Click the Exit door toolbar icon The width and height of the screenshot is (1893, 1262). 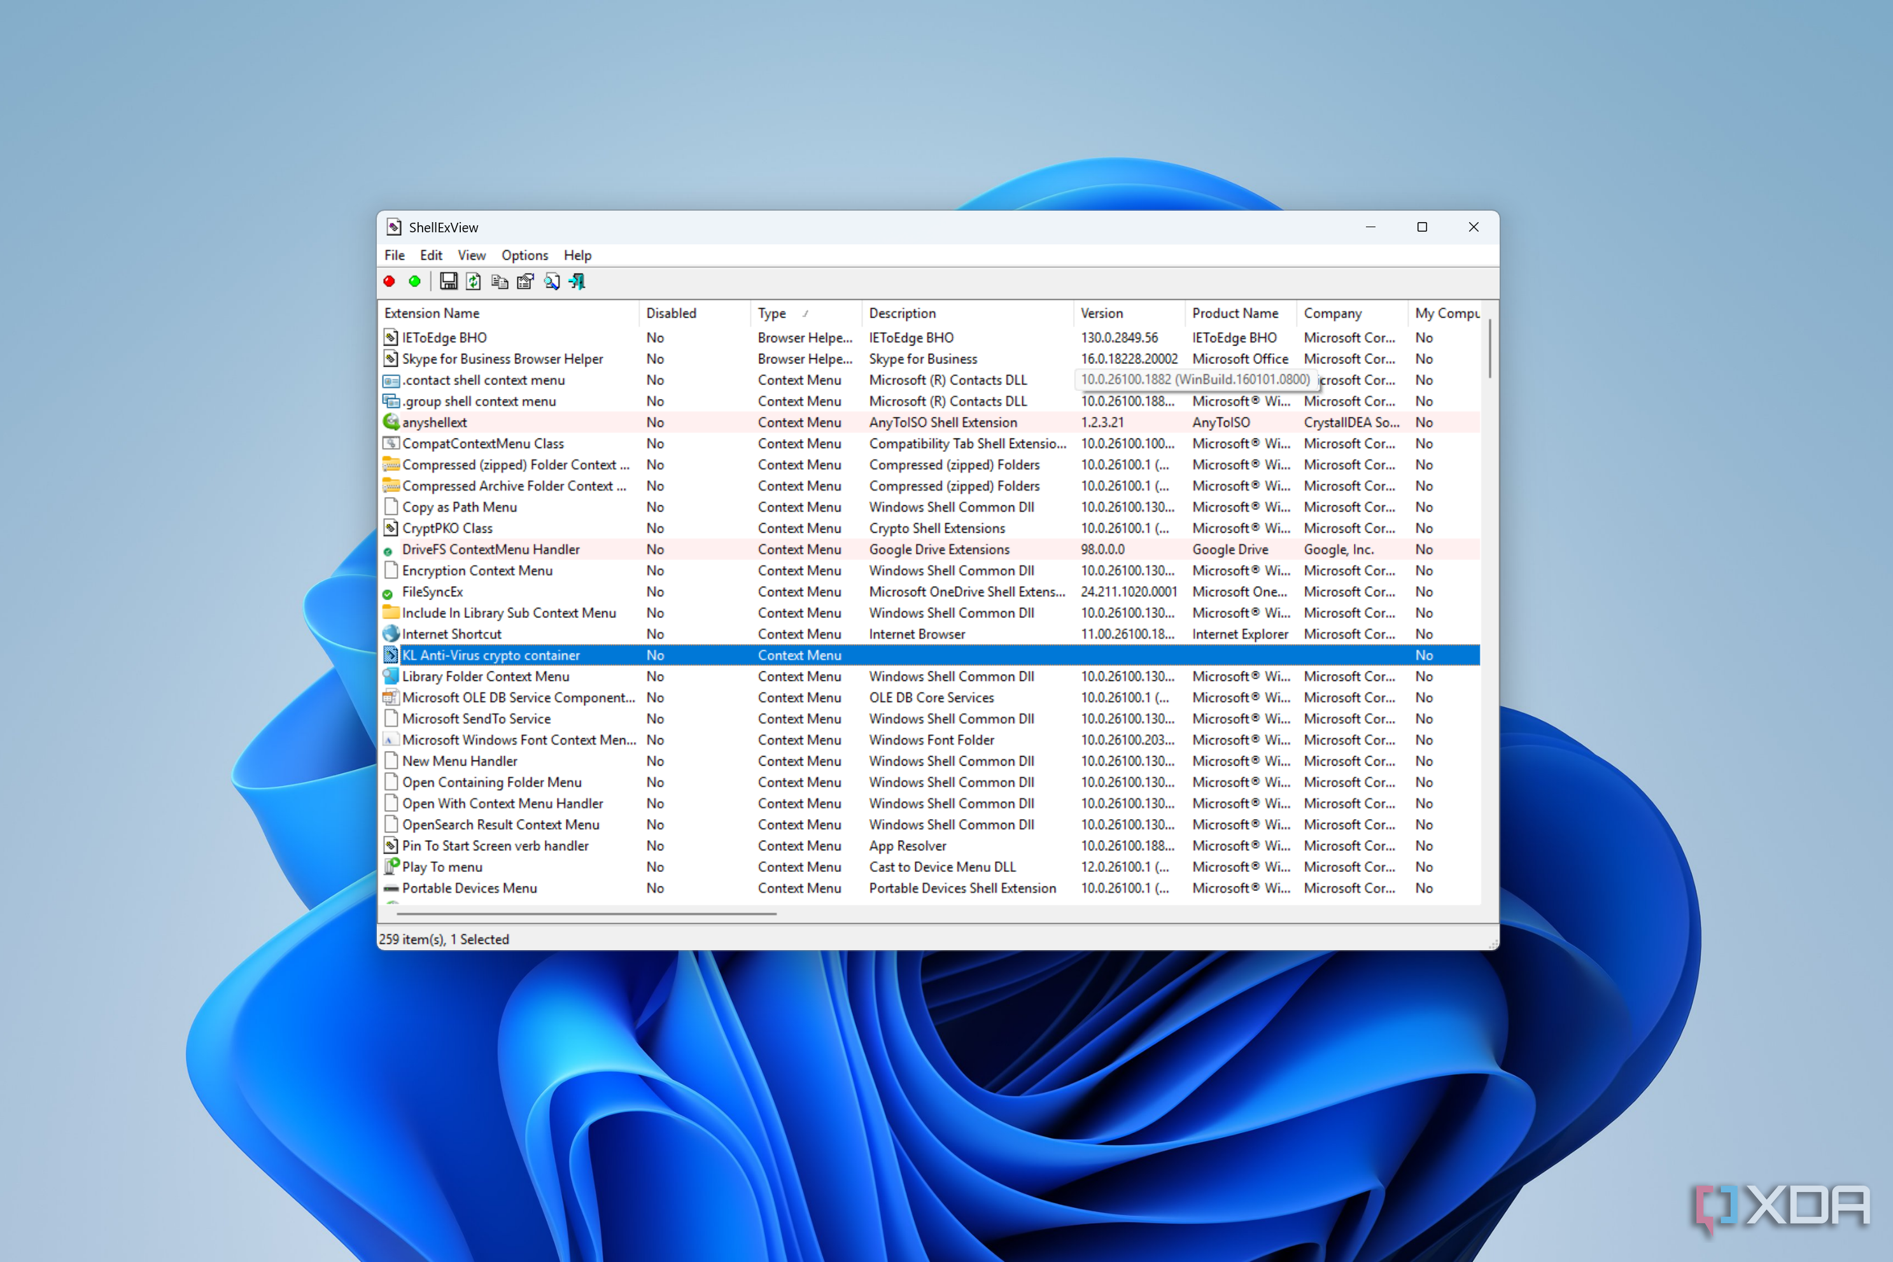[577, 282]
